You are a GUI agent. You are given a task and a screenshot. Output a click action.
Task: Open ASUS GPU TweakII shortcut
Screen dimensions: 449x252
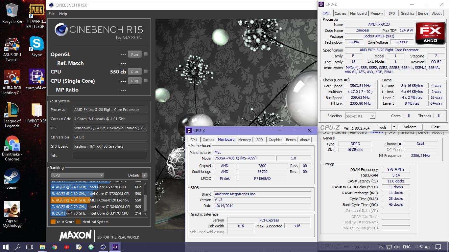coord(12,49)
